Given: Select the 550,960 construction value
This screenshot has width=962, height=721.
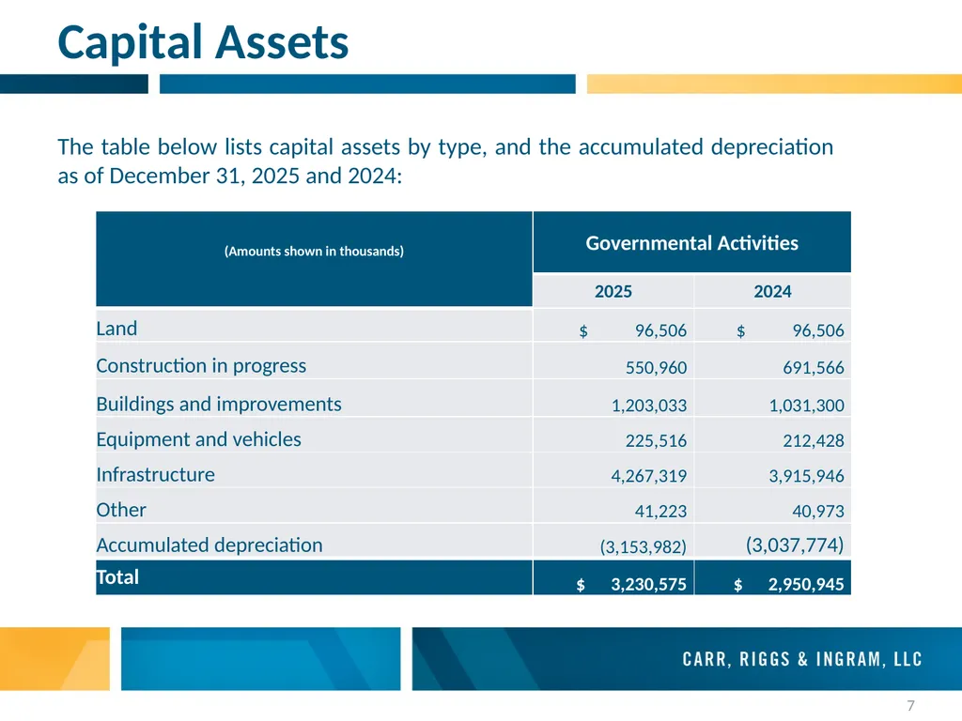Looking at the screenshot, I should [x=656, y=368].
